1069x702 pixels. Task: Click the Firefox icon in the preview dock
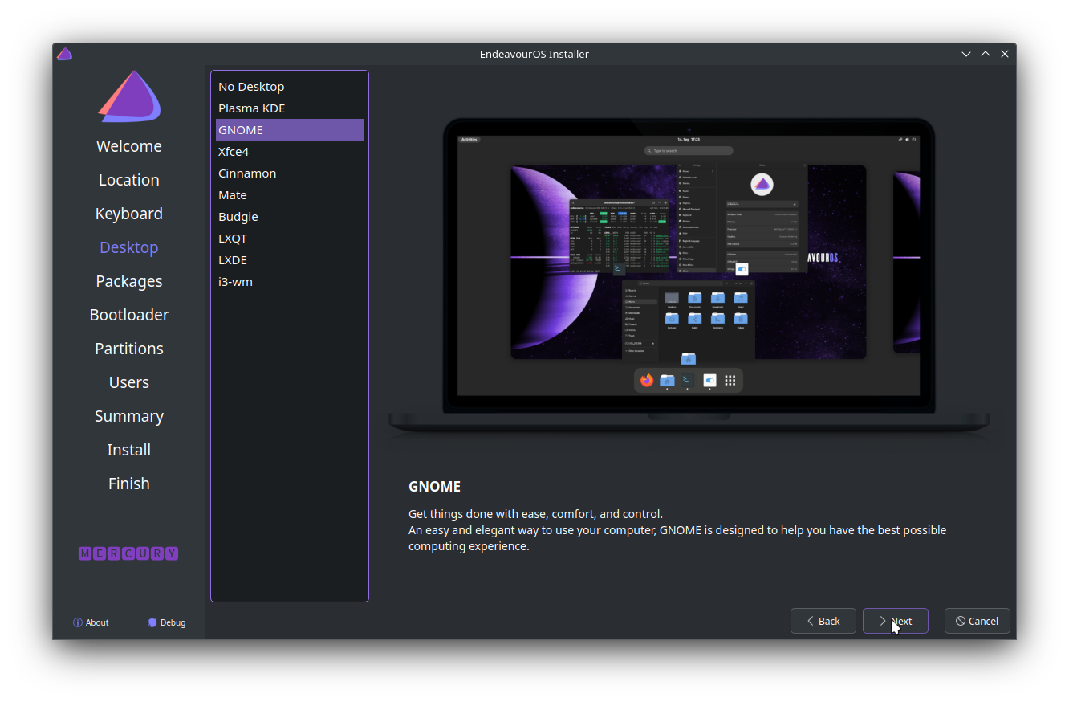[647, 380]
